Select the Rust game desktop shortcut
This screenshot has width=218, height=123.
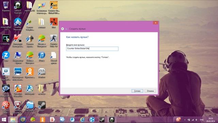click(54, 23)
